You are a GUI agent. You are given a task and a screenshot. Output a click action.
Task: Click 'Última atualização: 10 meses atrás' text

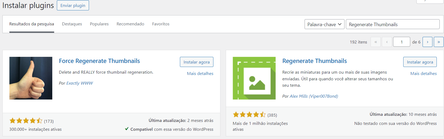pos(403,114)
